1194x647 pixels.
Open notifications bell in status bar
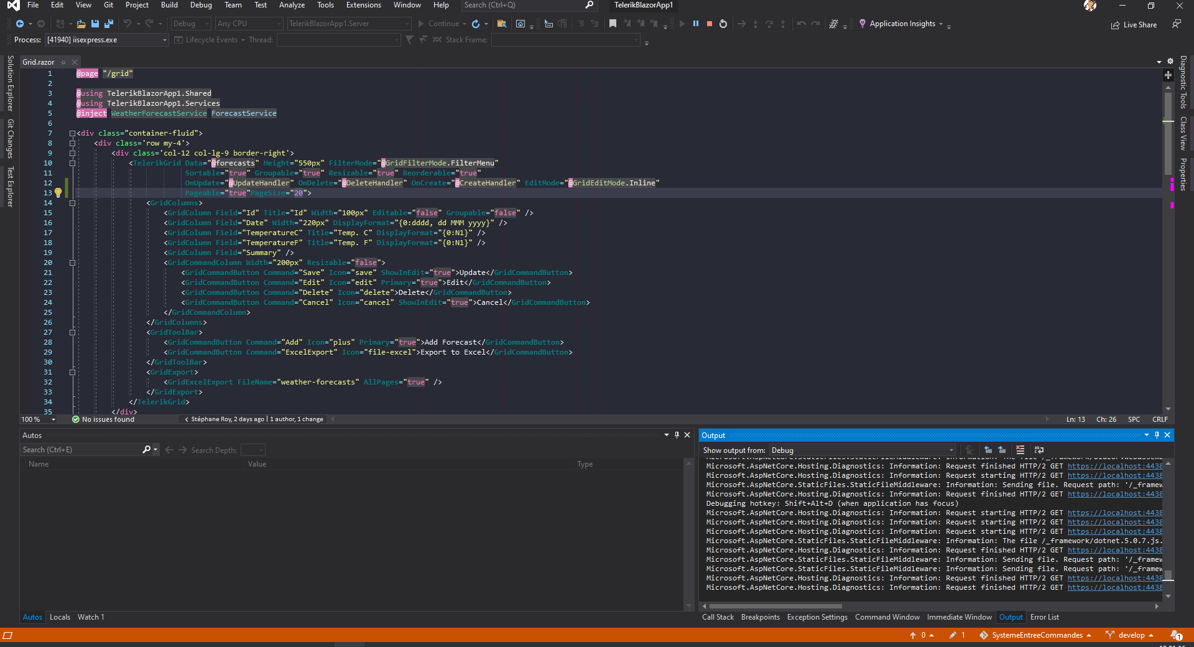point(1176,635)
